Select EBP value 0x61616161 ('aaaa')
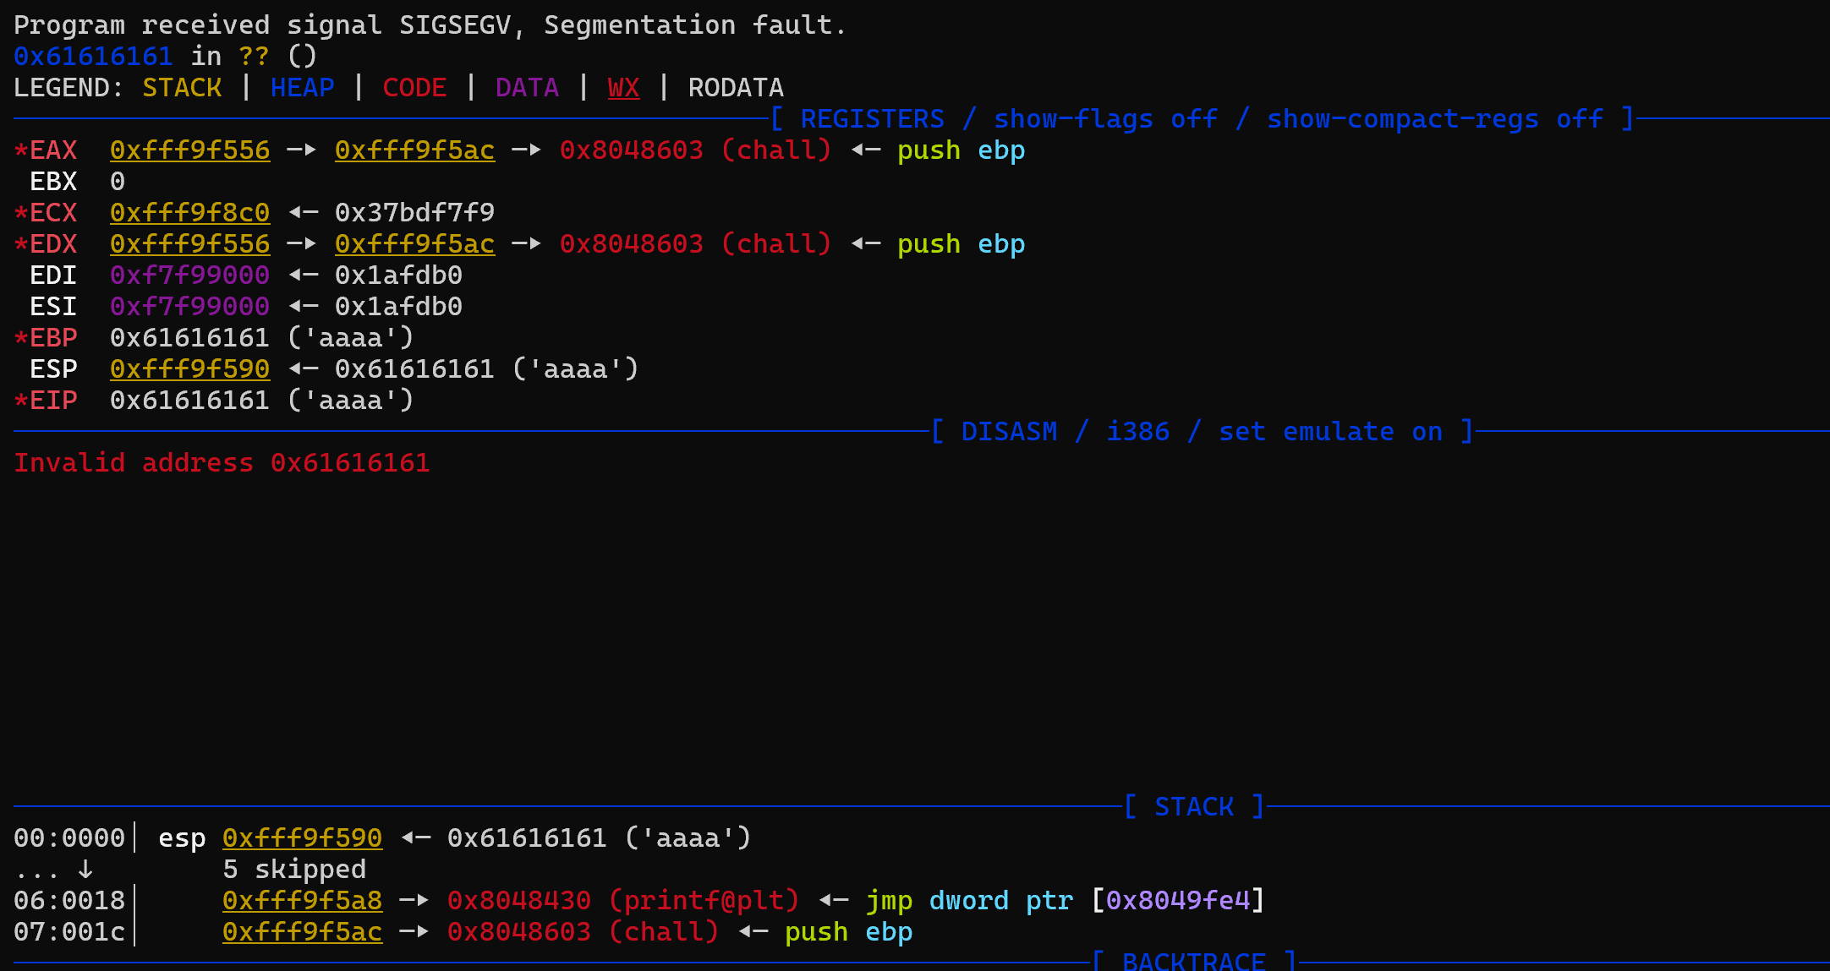This screenshot has width=1830, height=971. 262,338
